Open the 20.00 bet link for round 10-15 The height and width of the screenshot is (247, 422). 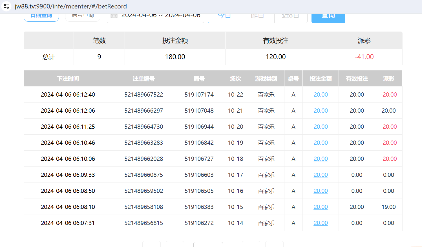coord(321,207)
